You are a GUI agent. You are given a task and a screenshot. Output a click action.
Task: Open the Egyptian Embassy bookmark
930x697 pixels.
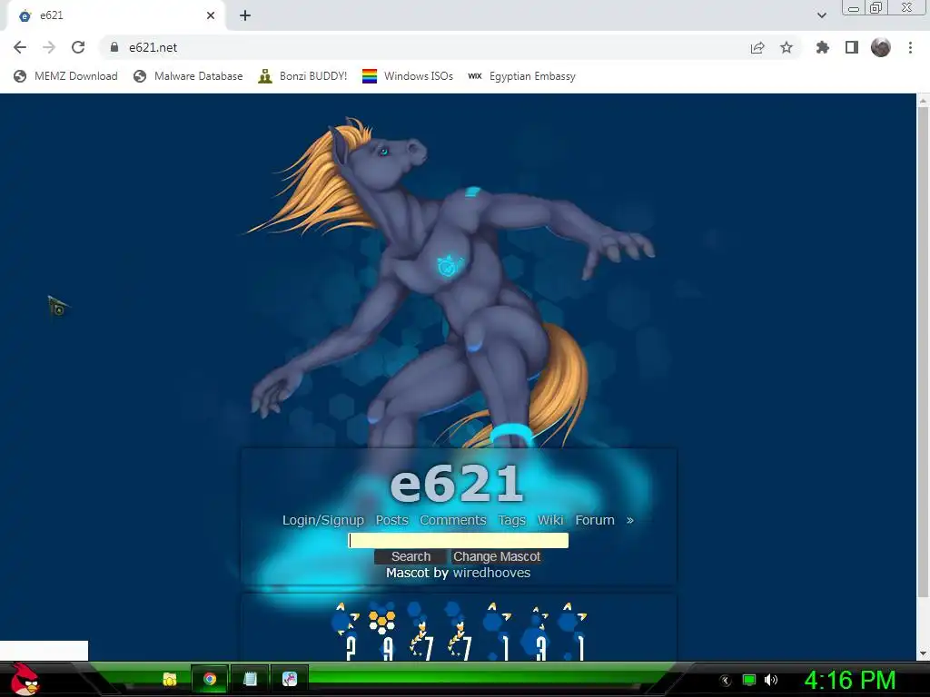point(522,76)
